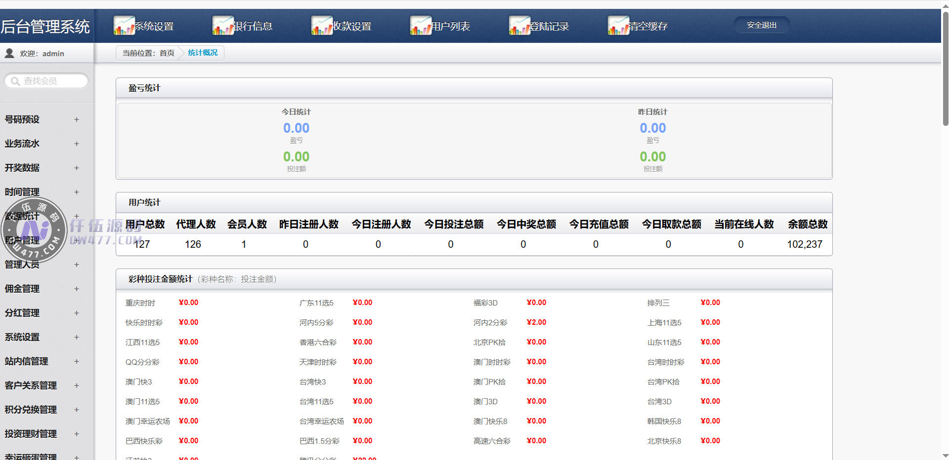Click the page vertical scrollbar thumb
The height and width of the screenshot is (460, 949).
coord(945,69)
